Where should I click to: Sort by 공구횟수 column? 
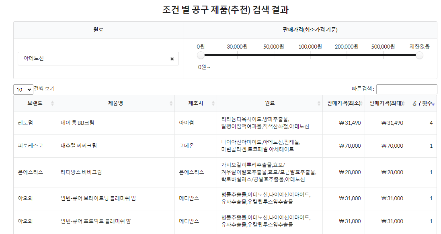(422, 104)
